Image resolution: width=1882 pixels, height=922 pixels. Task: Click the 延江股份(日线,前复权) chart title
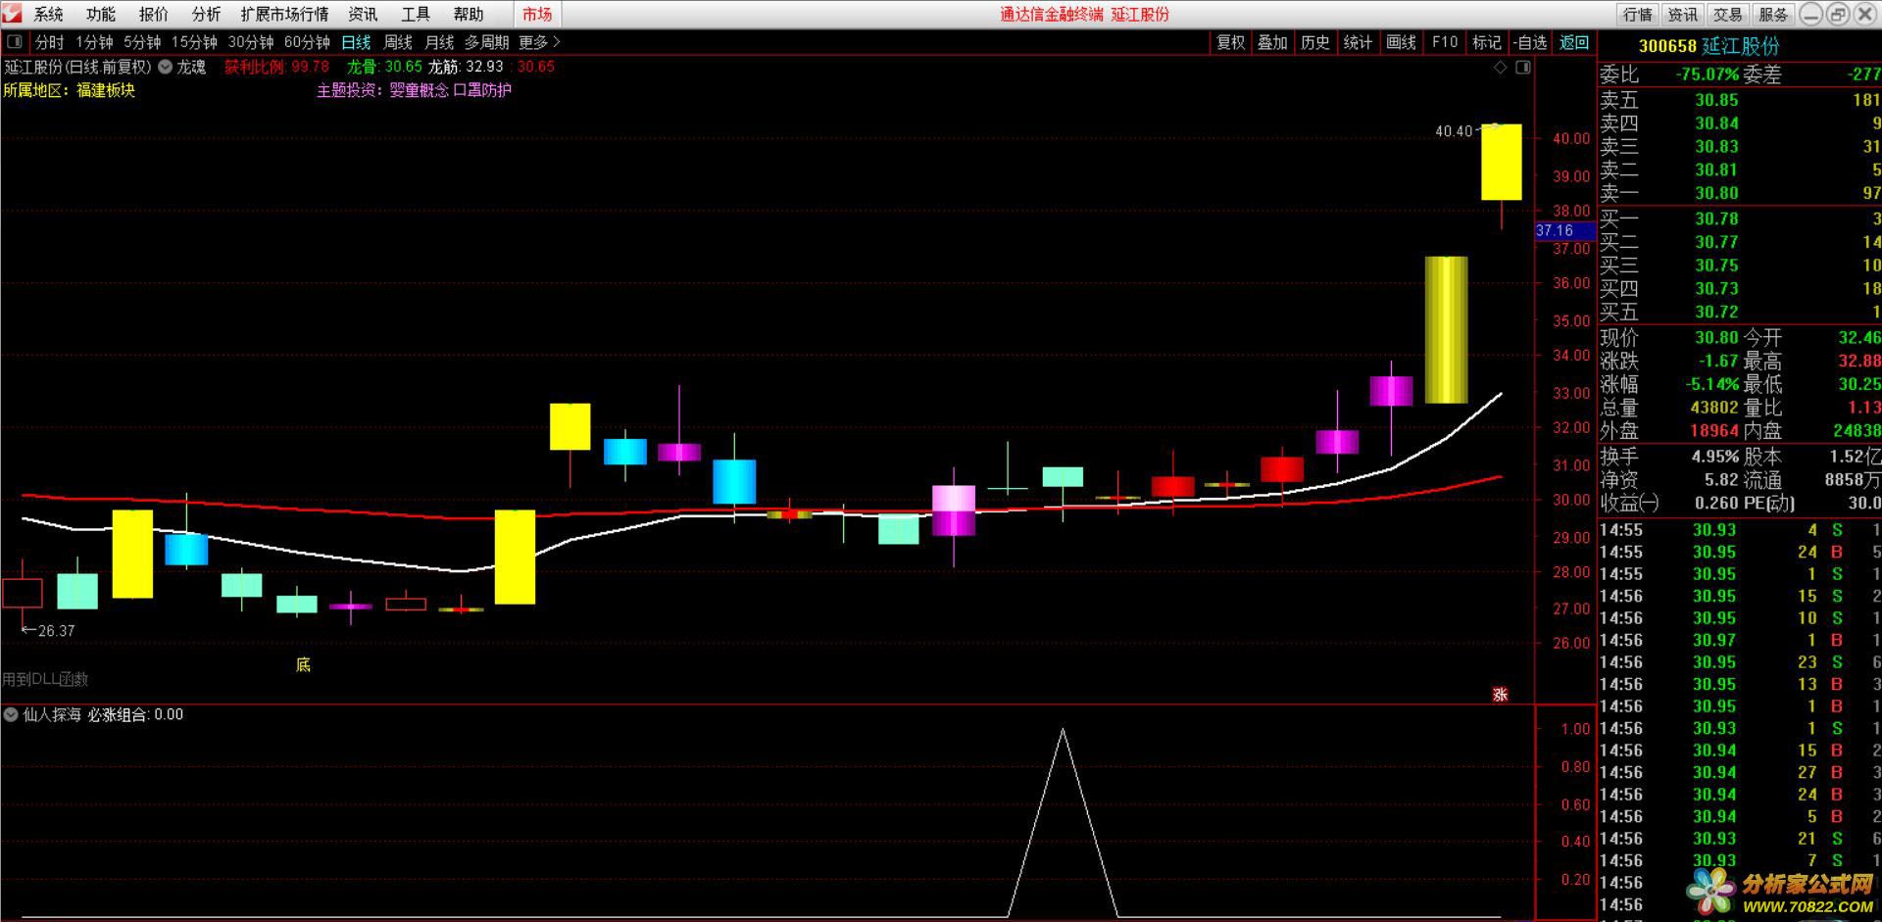(x=77, y=67)
